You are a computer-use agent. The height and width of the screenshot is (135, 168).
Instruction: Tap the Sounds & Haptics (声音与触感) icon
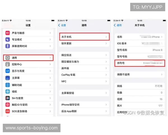click(x=8, y=33)
